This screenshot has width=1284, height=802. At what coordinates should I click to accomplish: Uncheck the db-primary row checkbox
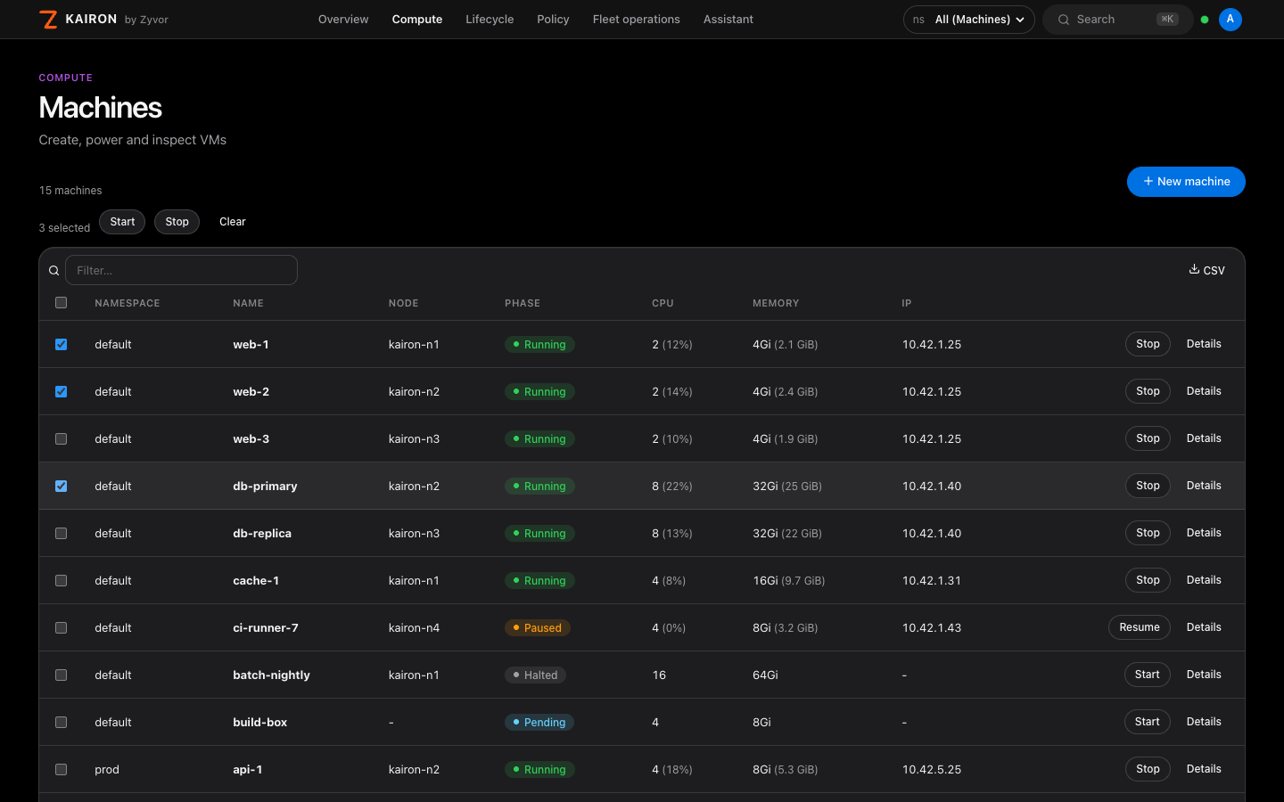pos(62,486)
